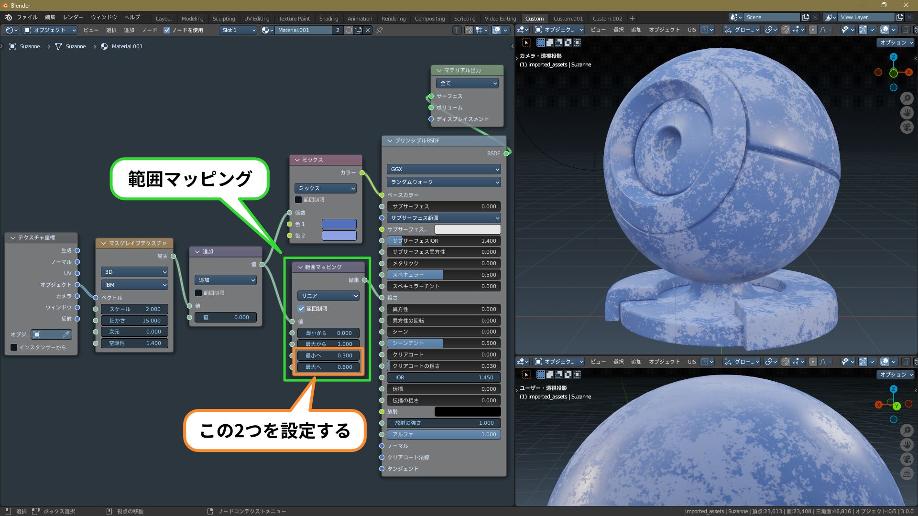Click zoom magnifier gizmo in upper viewport
Image resolution: width=918 pixels, height=516 pixels.
pyautogui.click(x=907, y=98)
